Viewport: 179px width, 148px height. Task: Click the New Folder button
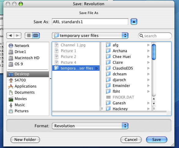[x=25, y=140]
